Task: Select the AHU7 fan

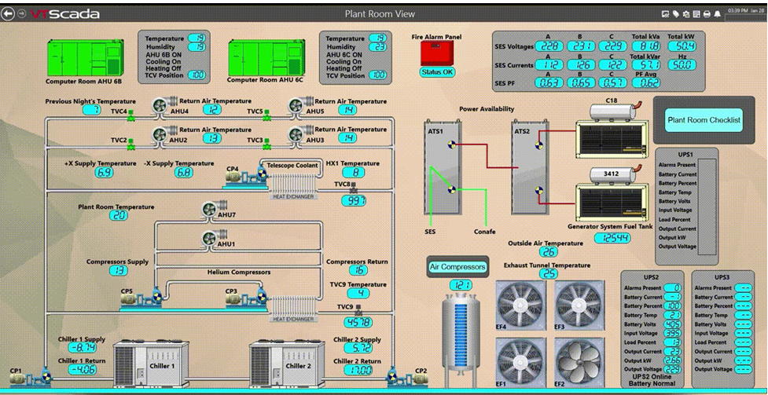Action: [212, 209]
